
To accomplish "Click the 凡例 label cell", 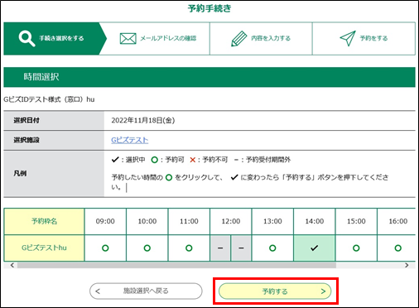I will [54, 174].
